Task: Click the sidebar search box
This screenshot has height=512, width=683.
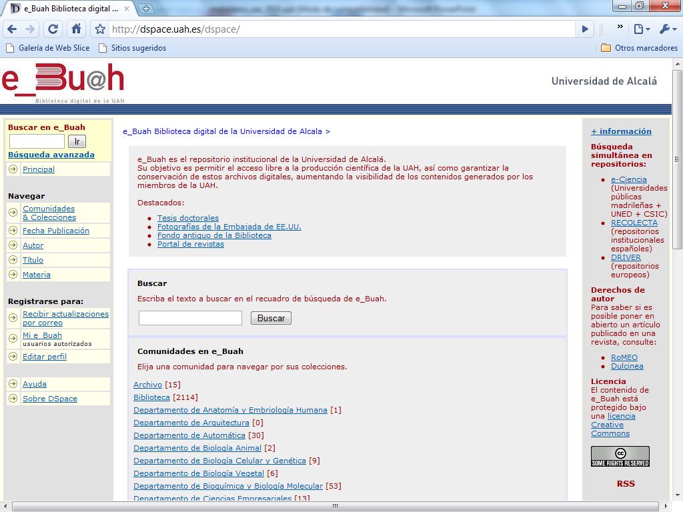Action: pyautogui.click(x=37, y=141)
